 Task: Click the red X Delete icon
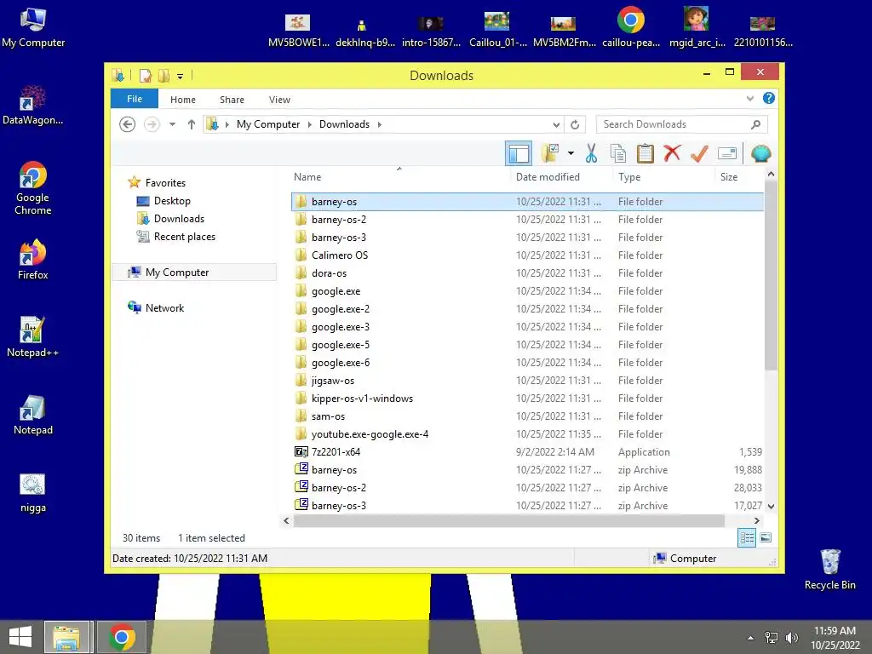click(672, 153)
